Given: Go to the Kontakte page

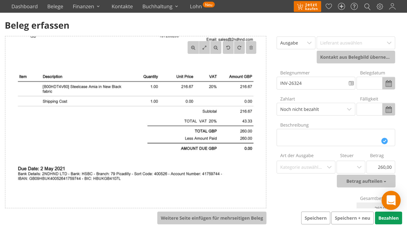Looking at the screenshot, I should [x=122, y=6].
